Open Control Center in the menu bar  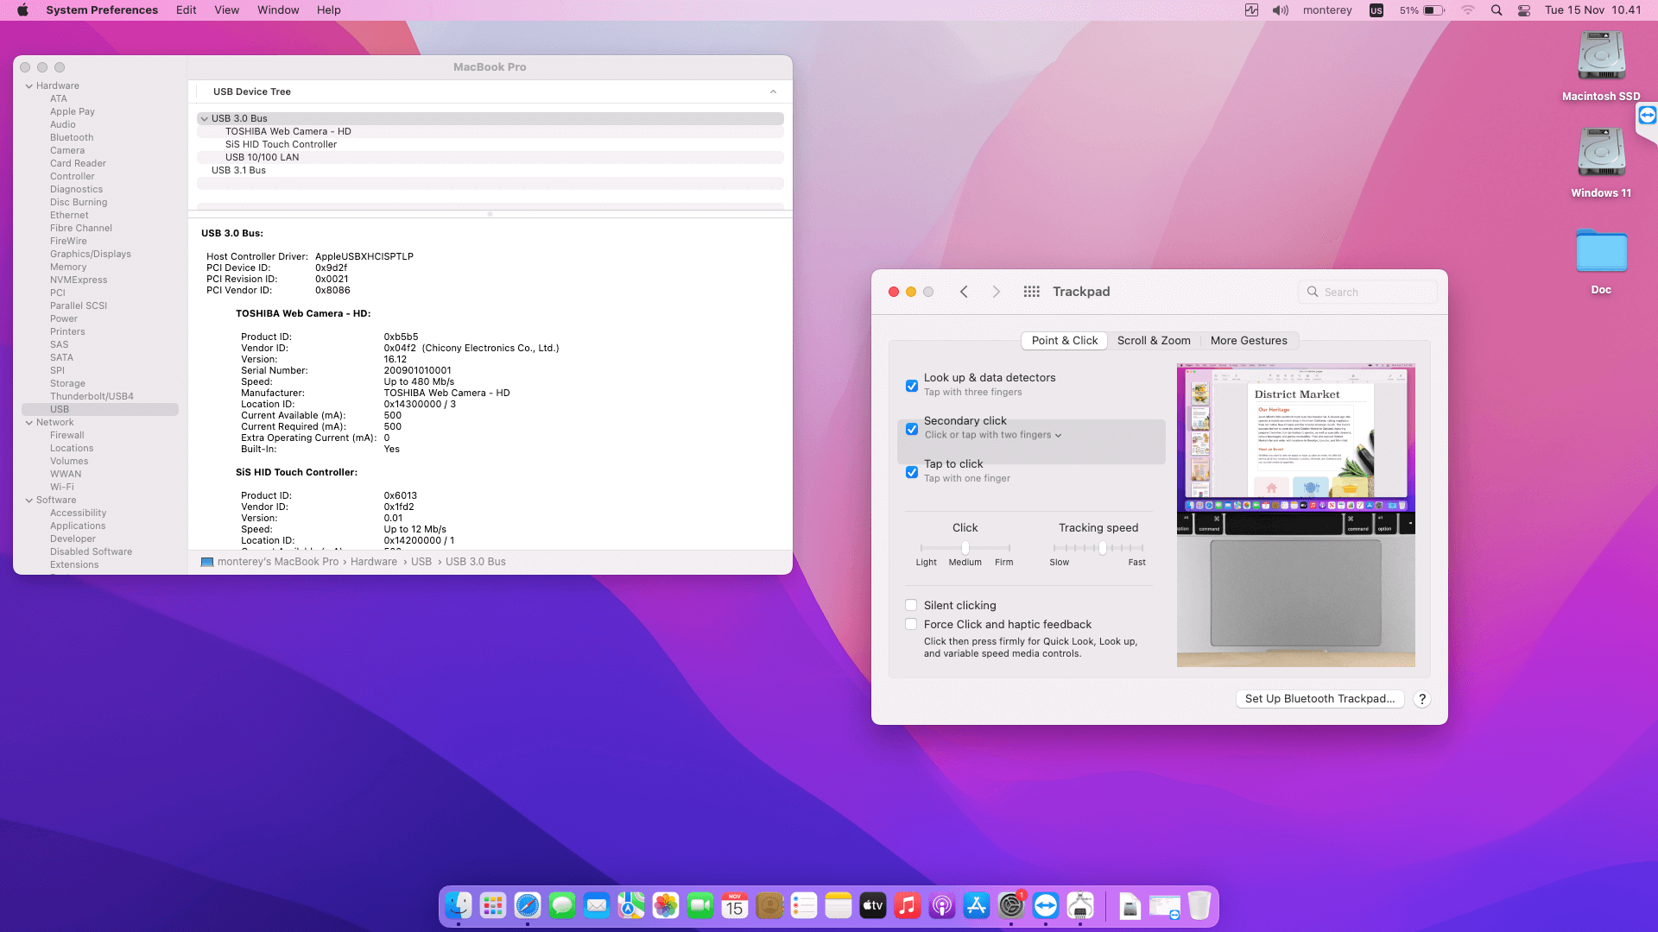click(1524, 10)
